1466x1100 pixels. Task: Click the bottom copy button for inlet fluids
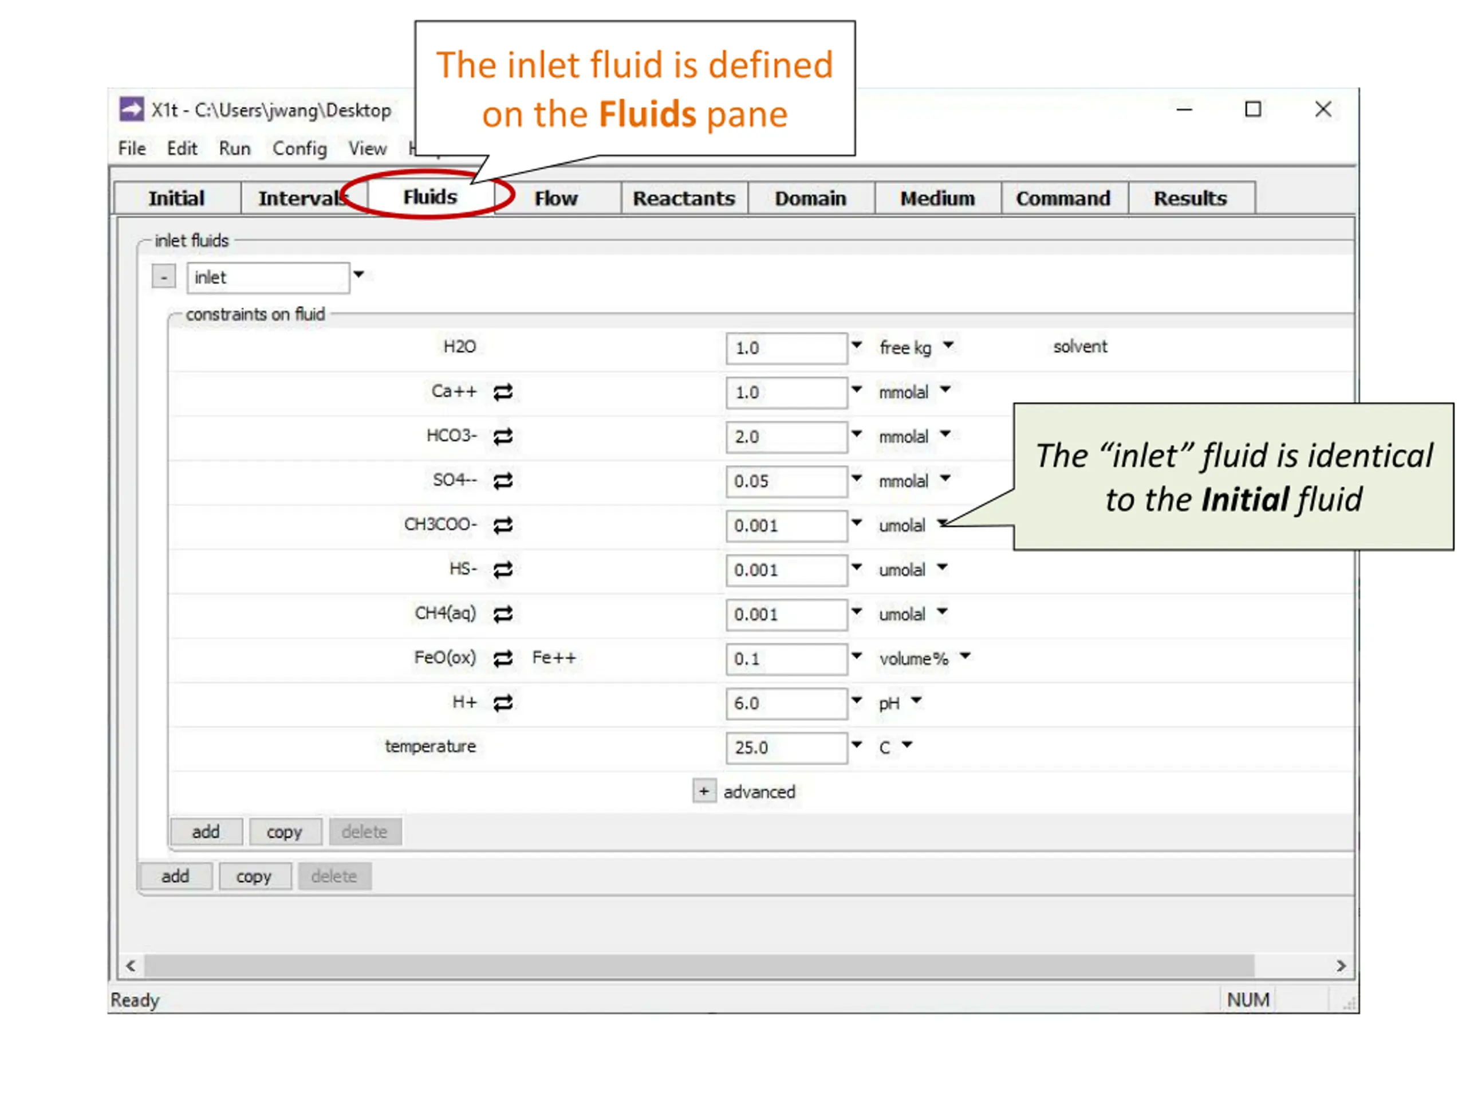pos(254,877)
